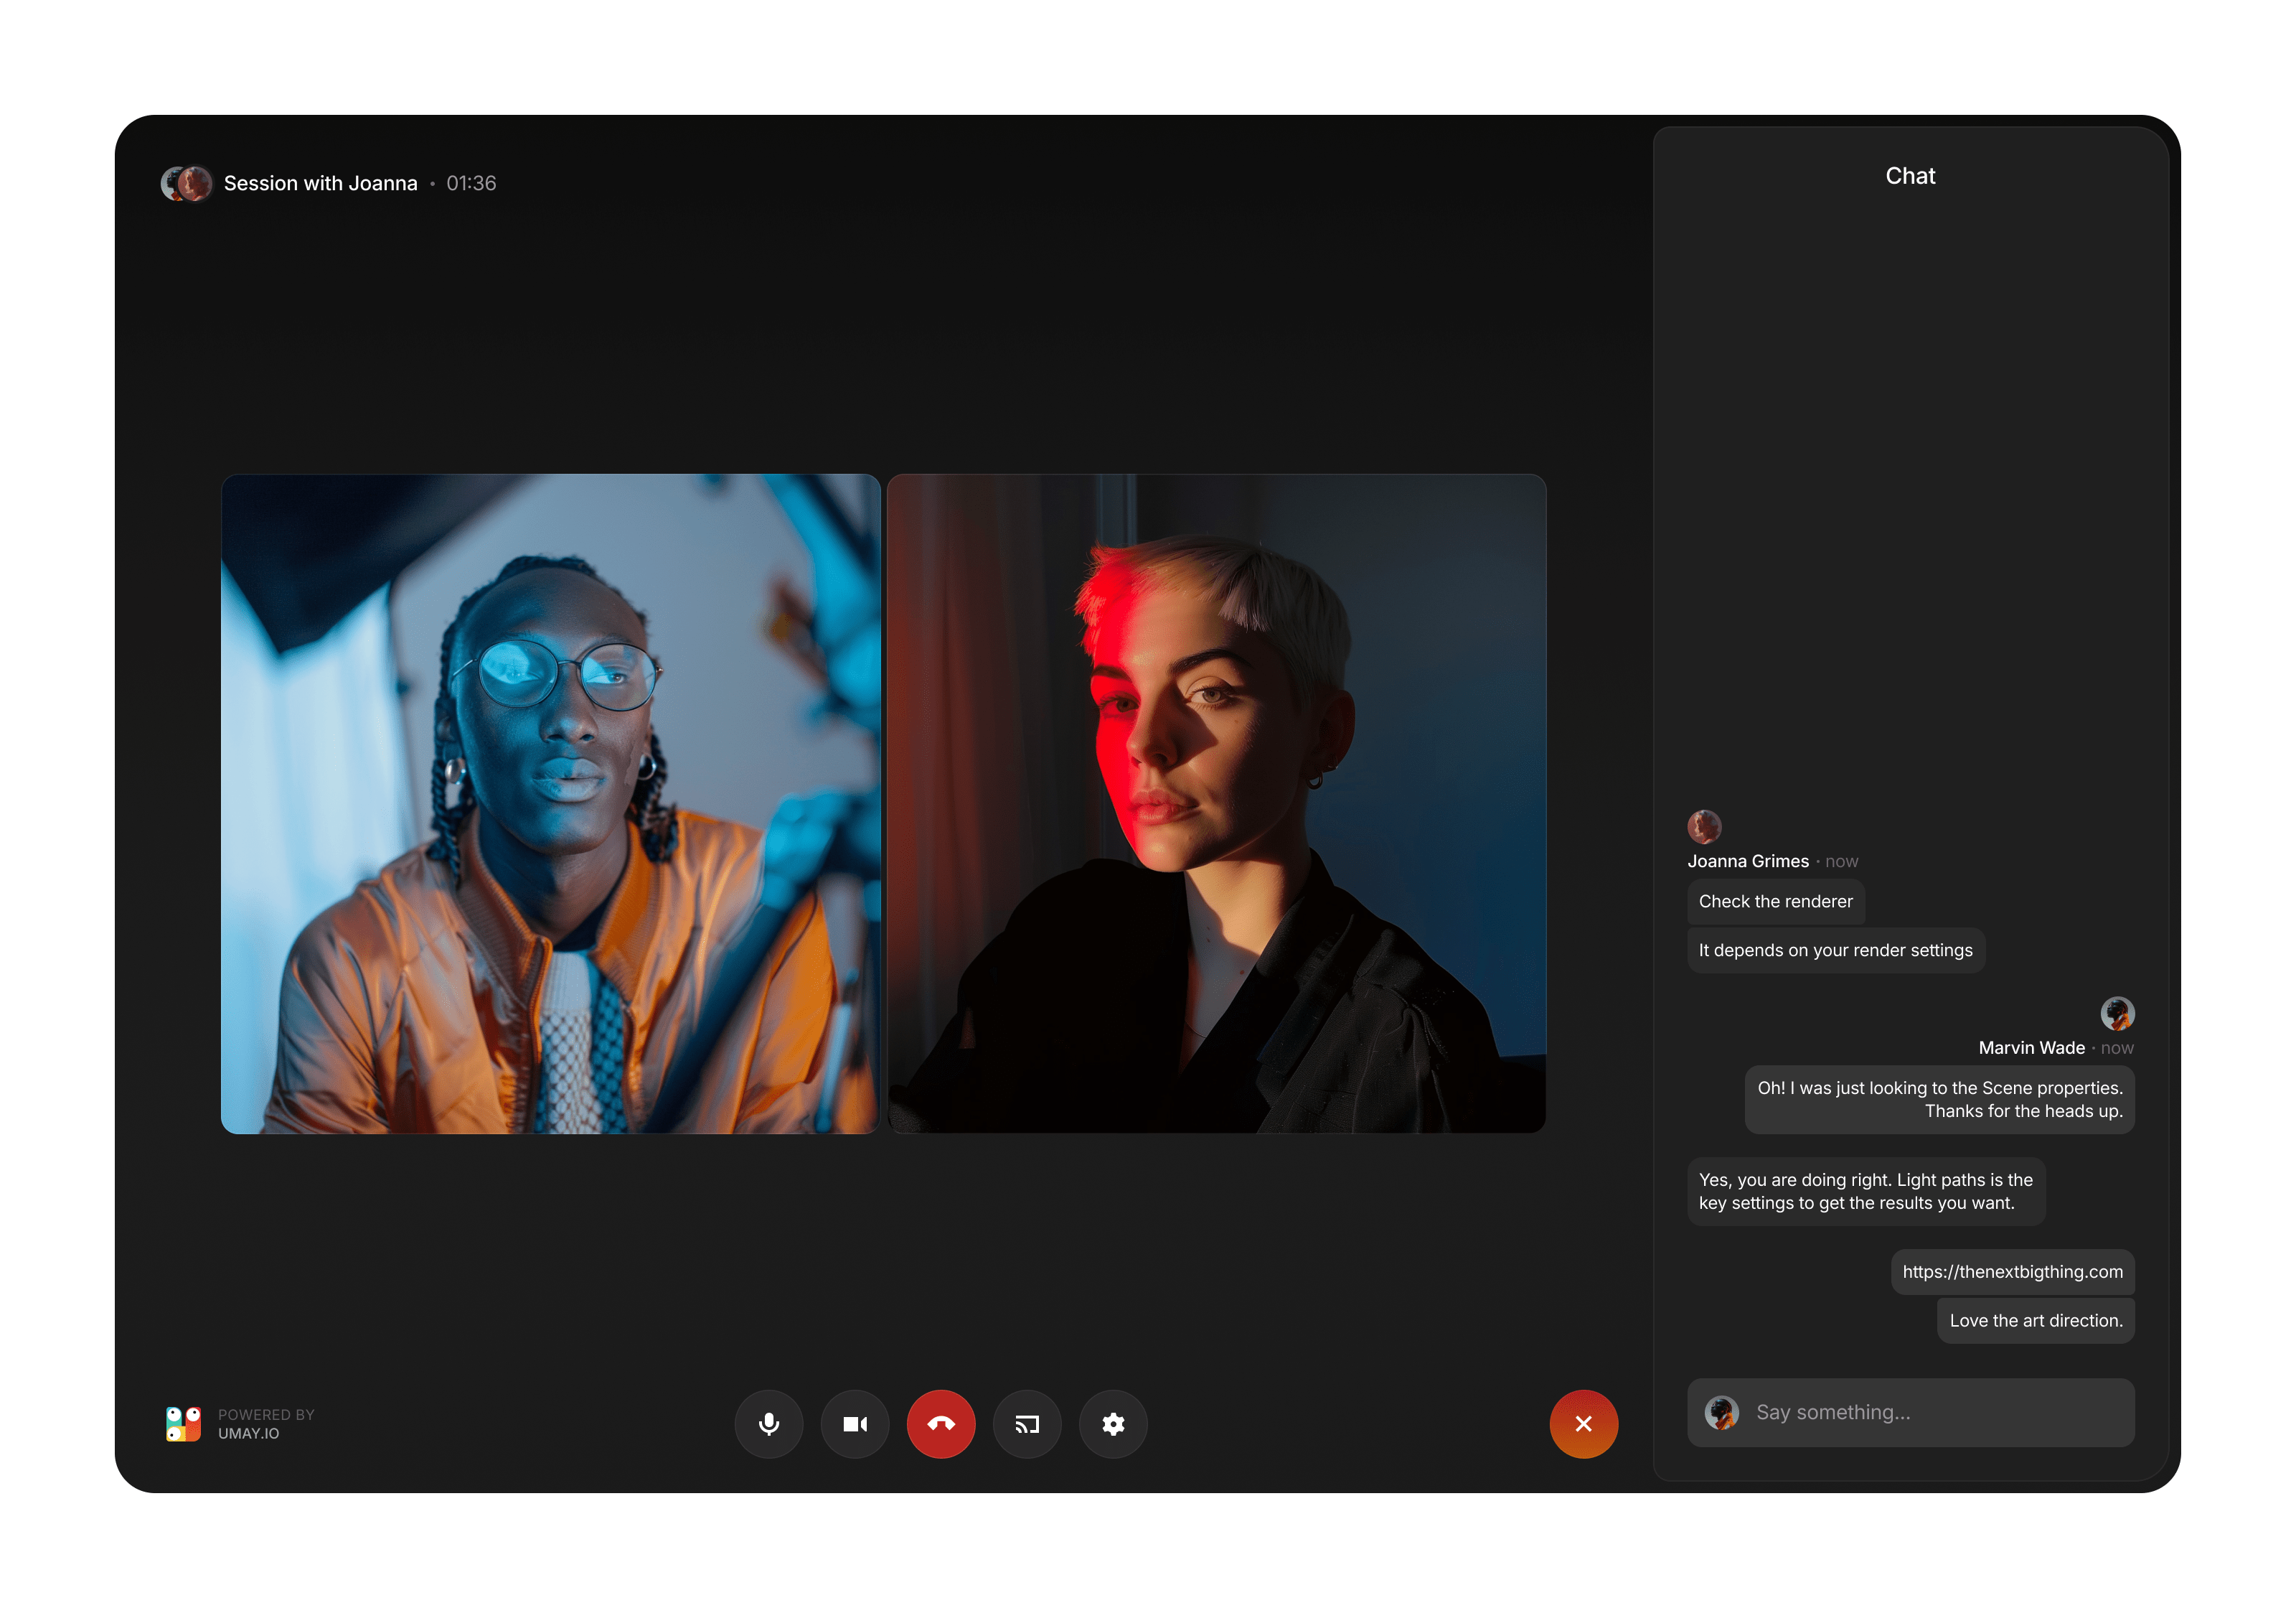Select the man in orange jacket video tile

(x=551, y=803)
